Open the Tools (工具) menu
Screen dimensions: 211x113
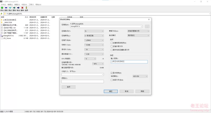click(31, 4)
